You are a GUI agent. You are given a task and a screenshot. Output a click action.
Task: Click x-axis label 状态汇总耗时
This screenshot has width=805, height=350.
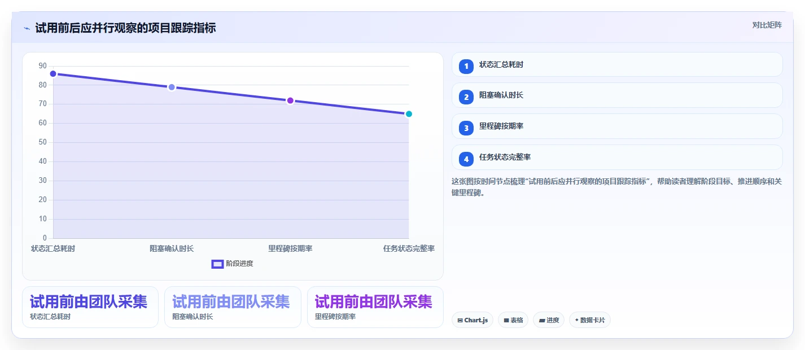pos(53,248)
